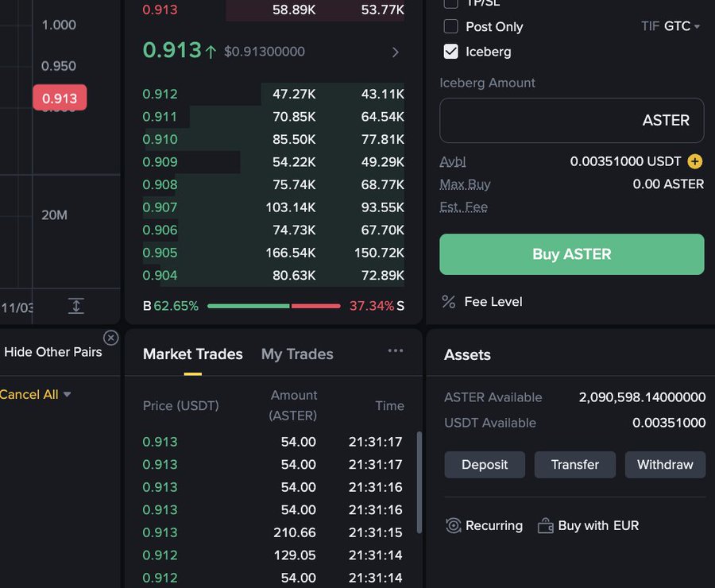This screenshot has height=588, width=715.
Task: Switch to the My Trades tab
Action: 297,354
